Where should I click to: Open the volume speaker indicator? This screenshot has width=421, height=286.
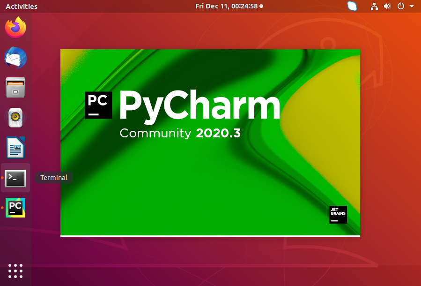(387, 6)
